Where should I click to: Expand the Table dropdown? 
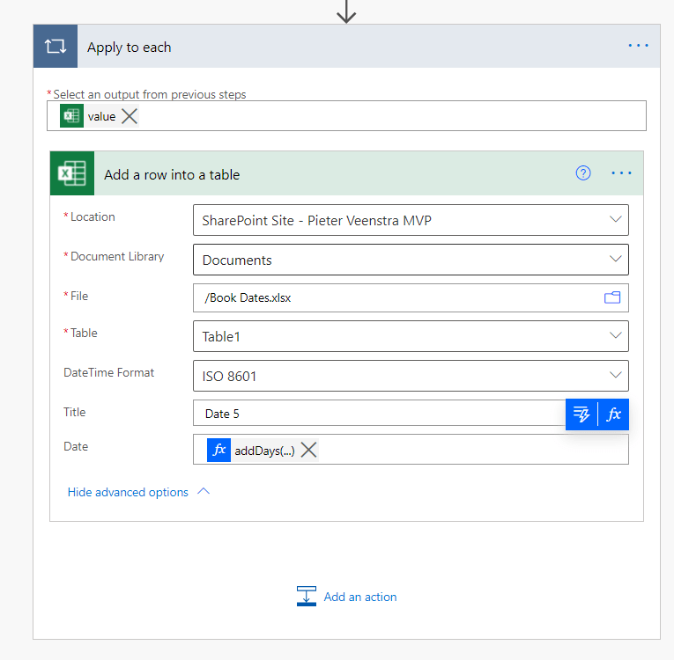tap(616, 335)
